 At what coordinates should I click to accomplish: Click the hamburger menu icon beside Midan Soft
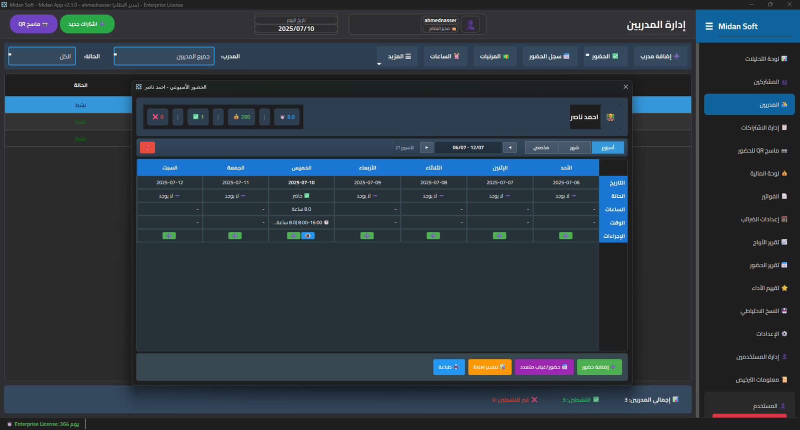[709, 26]
